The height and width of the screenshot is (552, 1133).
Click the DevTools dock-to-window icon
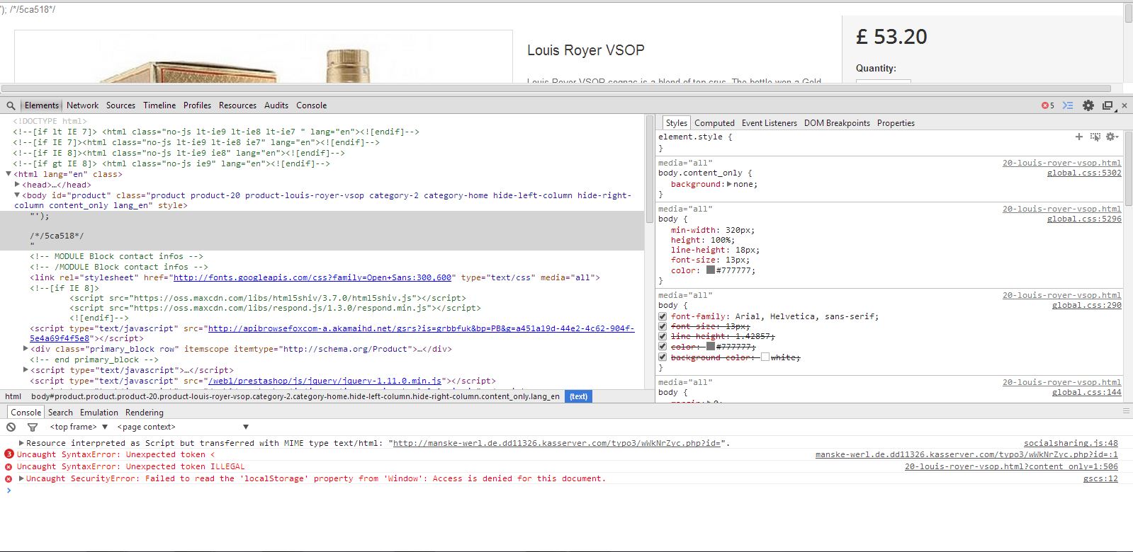[x=1107, y=105]
